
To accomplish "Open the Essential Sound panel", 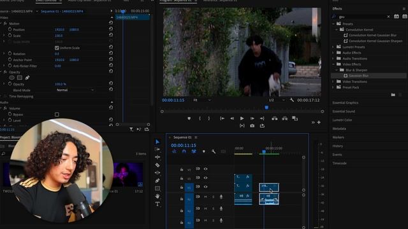I will [x=344, y=111].
